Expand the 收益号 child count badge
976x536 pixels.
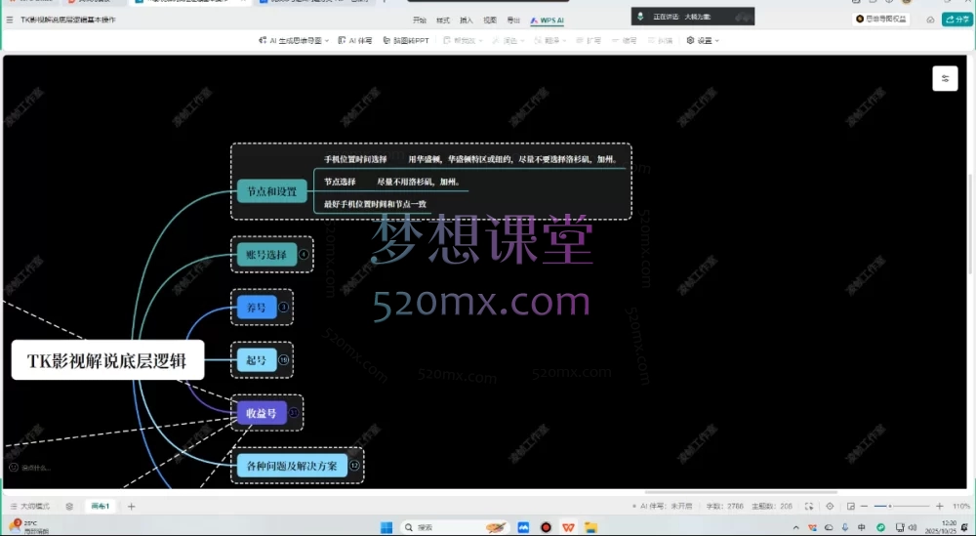click(x=294, y=413)
